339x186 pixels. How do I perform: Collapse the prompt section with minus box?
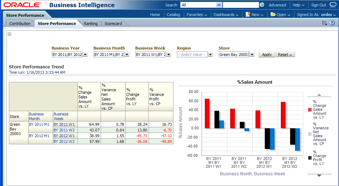[x=10, y=34]
